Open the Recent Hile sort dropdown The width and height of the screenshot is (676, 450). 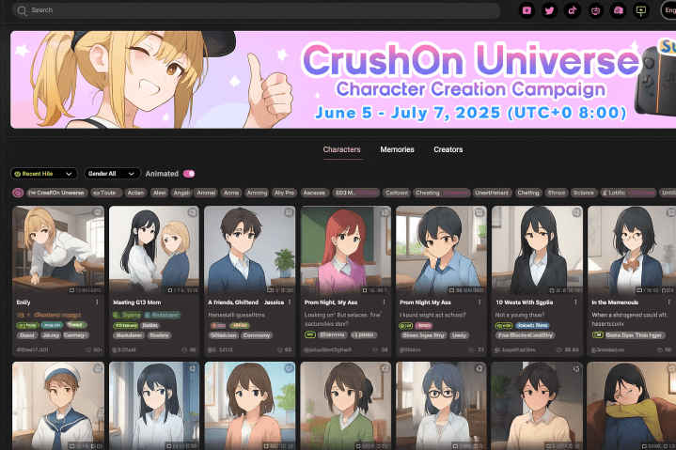point(44,174)
